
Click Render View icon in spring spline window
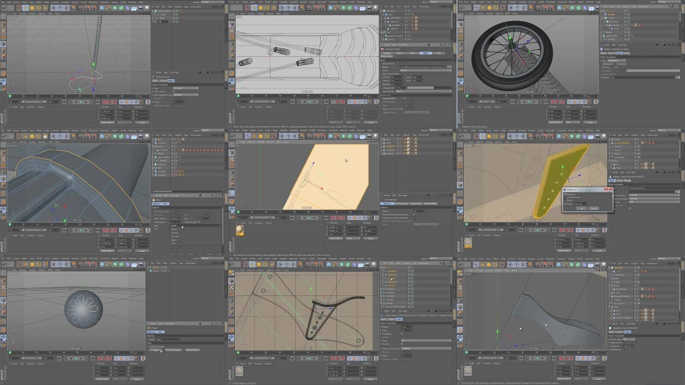80,8
